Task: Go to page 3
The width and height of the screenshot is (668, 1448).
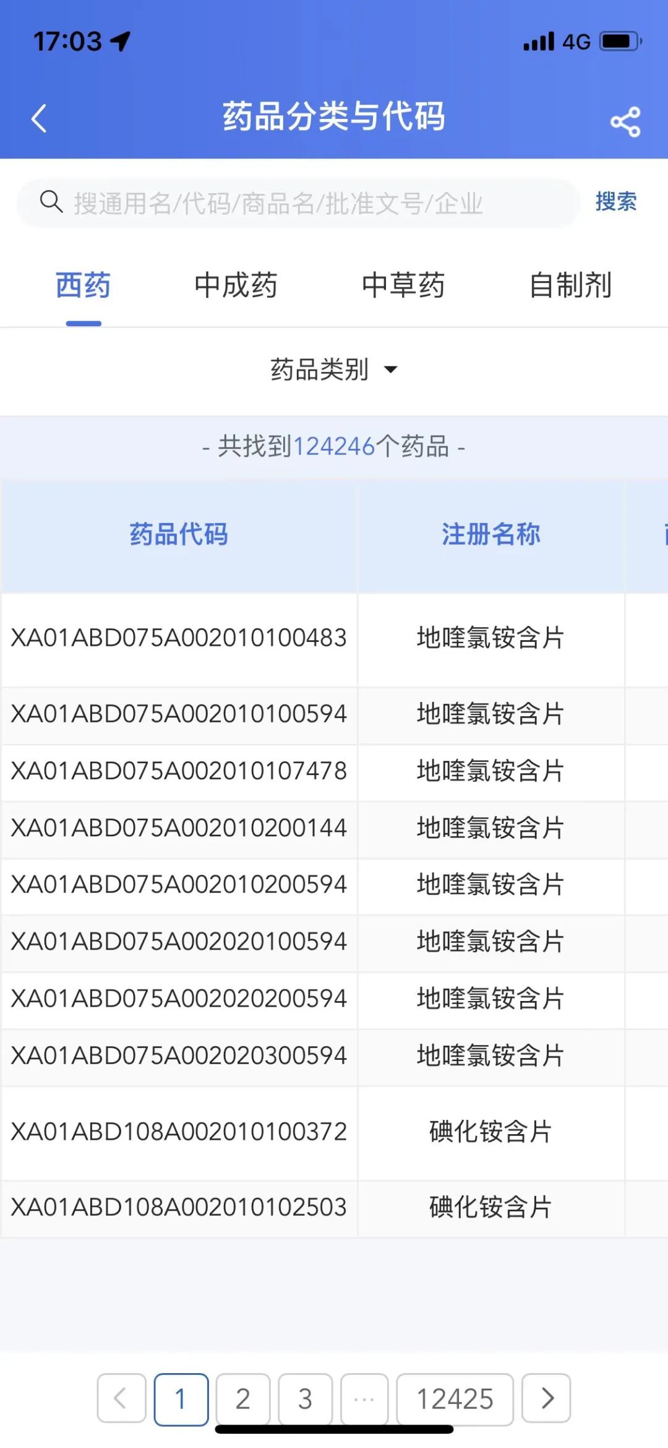Action: pyautogui.click(x=306, y=1399)
